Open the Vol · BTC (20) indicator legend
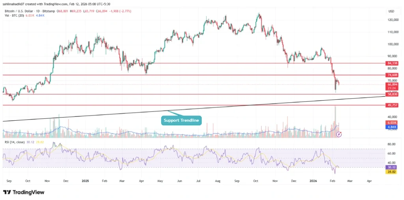 (14, 12)
